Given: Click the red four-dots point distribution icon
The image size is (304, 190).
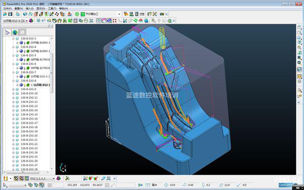Looking at the screenshot, I should 115,21.
